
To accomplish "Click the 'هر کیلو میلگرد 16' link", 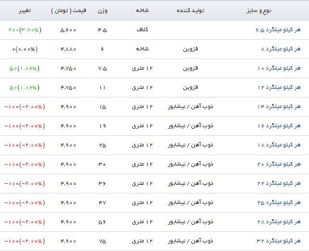I will 279,126.
